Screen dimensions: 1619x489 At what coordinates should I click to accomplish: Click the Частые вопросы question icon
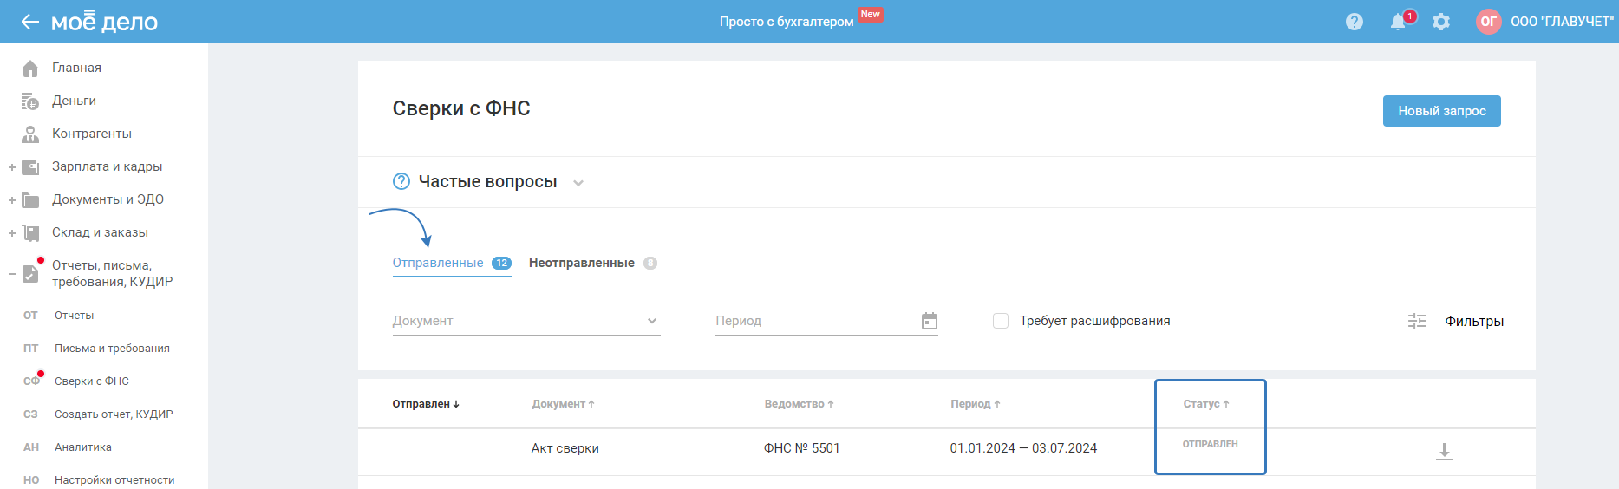pos(401,181)
